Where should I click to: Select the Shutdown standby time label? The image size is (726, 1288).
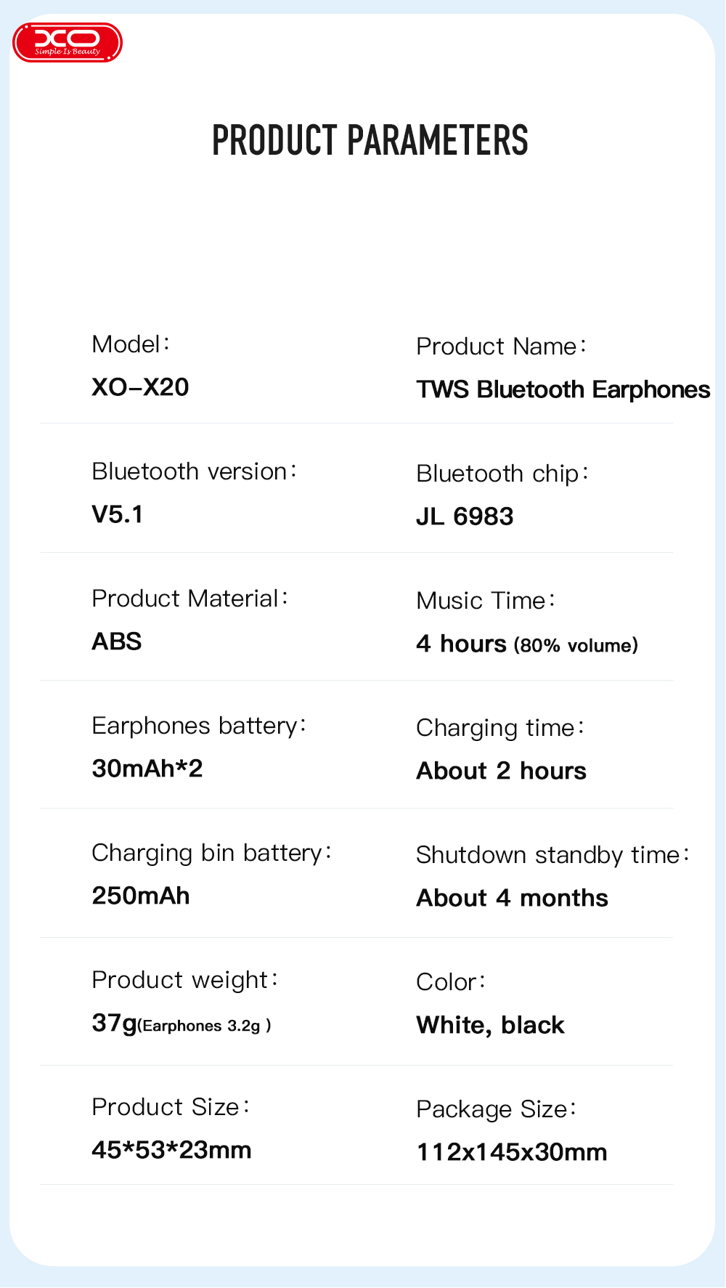coord(552,855)
